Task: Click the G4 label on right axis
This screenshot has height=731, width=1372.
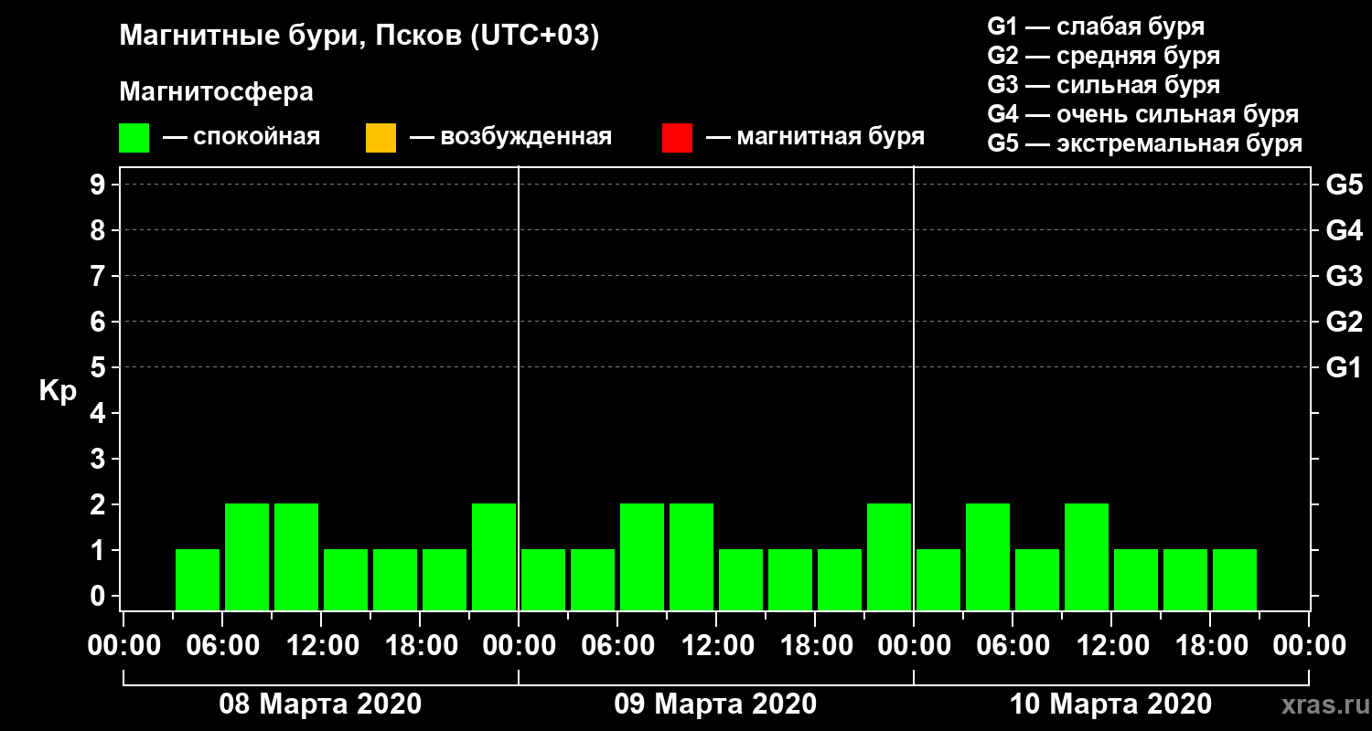Action: 1344,230
